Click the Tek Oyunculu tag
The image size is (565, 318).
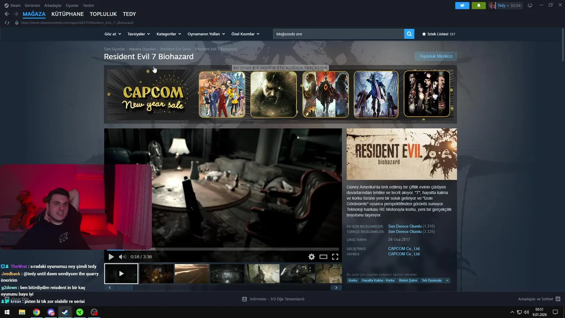(431, 280)
